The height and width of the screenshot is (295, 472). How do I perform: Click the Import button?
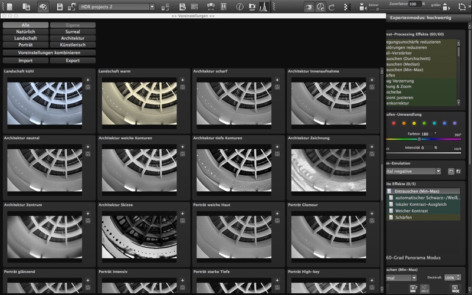coord(25,61)
